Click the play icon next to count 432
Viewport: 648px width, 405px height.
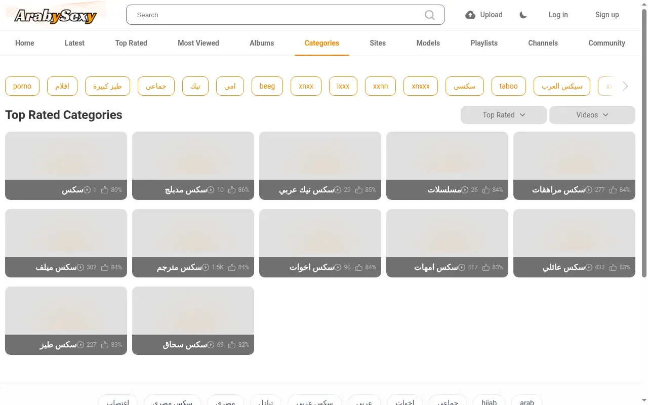coord(588,267)
